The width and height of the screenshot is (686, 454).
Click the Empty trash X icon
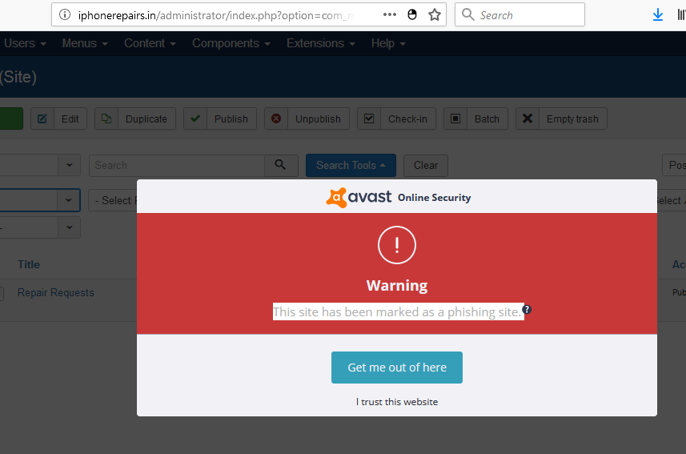coord(528,119)
